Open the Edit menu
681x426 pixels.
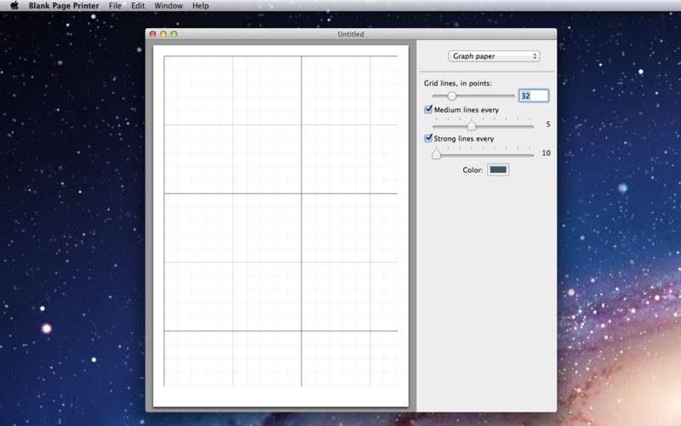click(x=138, y=6)
